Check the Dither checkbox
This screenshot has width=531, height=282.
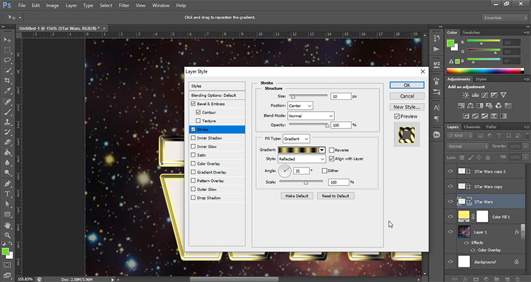325,170
